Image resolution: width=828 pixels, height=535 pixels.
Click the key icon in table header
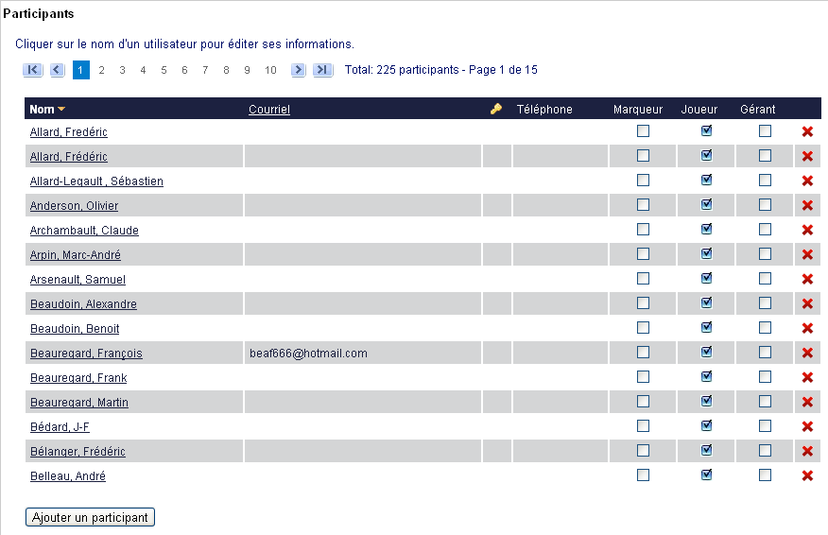[x=496, y=110]
